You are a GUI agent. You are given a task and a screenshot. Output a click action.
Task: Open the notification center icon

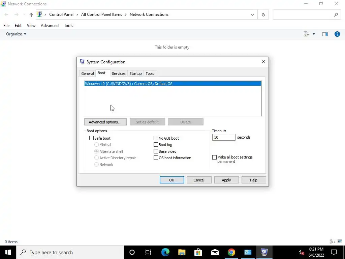(334, 252)
